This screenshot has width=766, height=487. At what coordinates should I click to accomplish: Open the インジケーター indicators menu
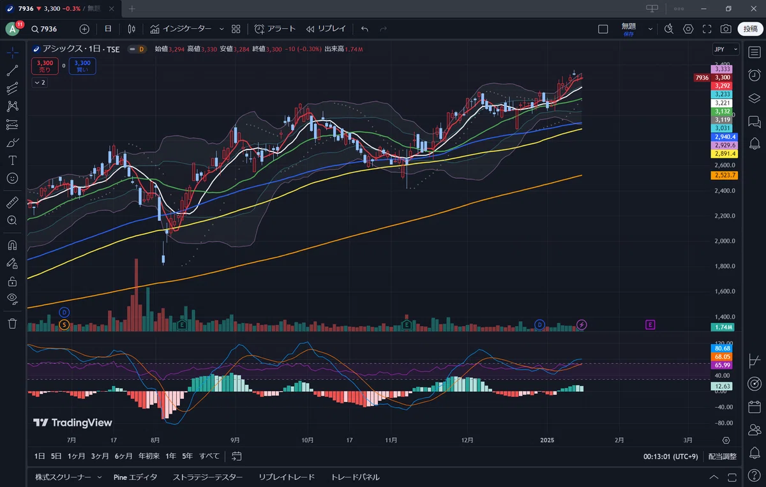coord(181,29)
